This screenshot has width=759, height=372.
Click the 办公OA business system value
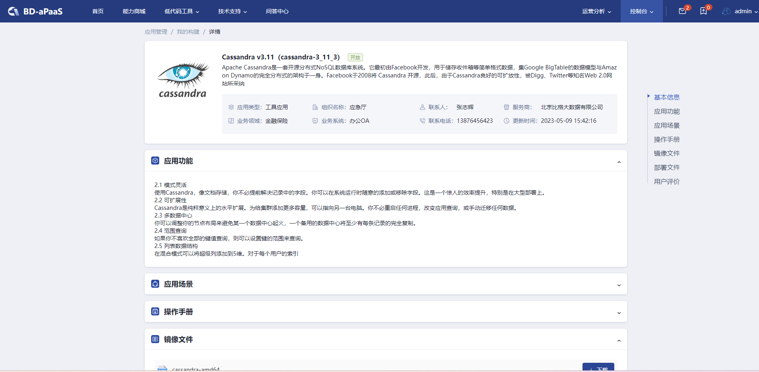[x=359, y=121]
